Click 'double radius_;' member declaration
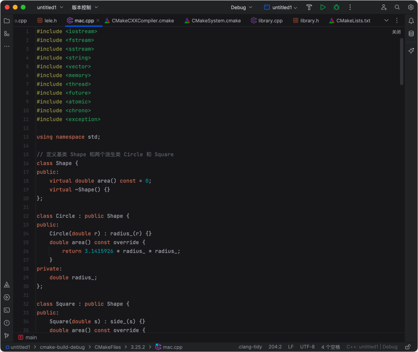The image size is (418, 352). 73,277
